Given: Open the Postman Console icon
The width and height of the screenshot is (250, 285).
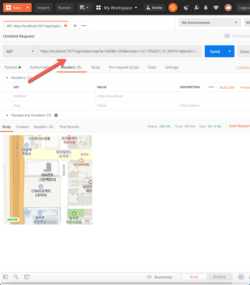Looking at the screenshot, I should coord(27,277).
